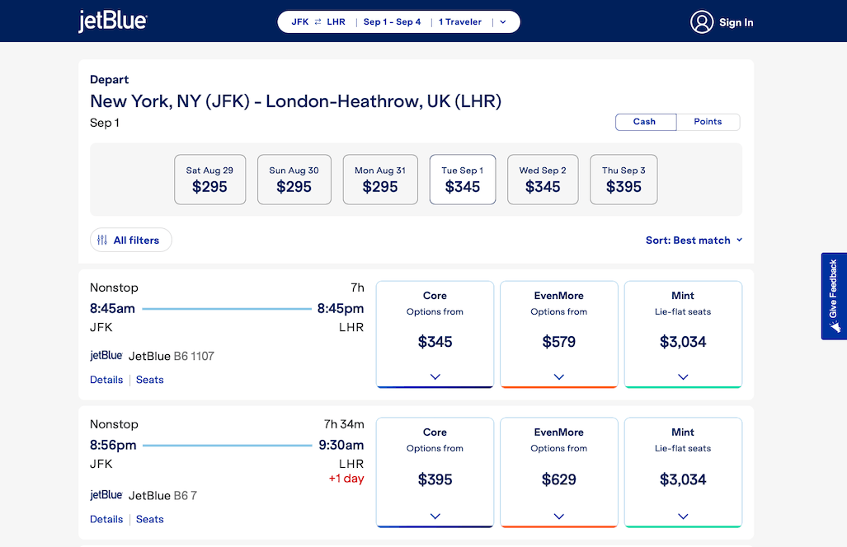The image size is (847, 547).
Task: Click the JetBlue logo in header
Action: pyautogui.click(x=113, y=21)
